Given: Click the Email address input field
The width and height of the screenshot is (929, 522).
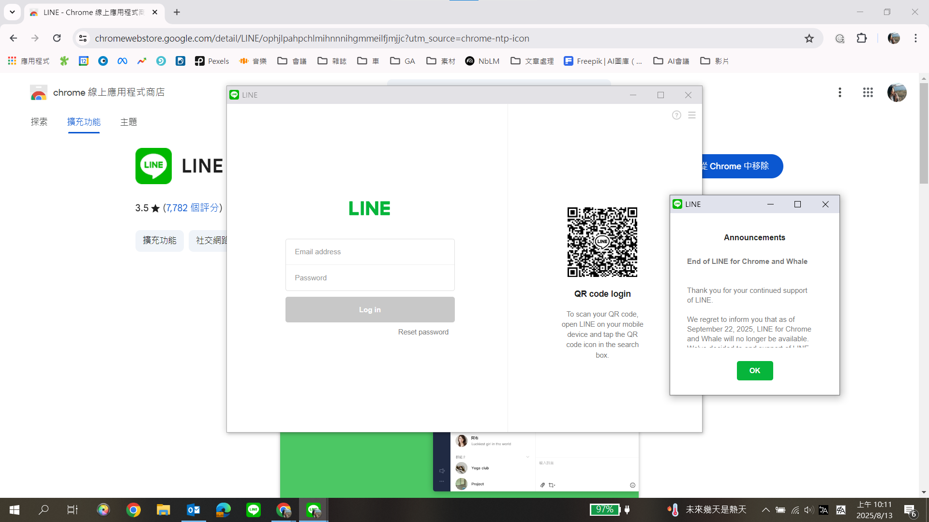Looking at the screenshot, I should [370, 251].
